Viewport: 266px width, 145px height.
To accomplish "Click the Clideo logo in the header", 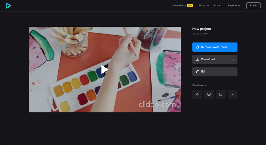I will pos(8,6).
